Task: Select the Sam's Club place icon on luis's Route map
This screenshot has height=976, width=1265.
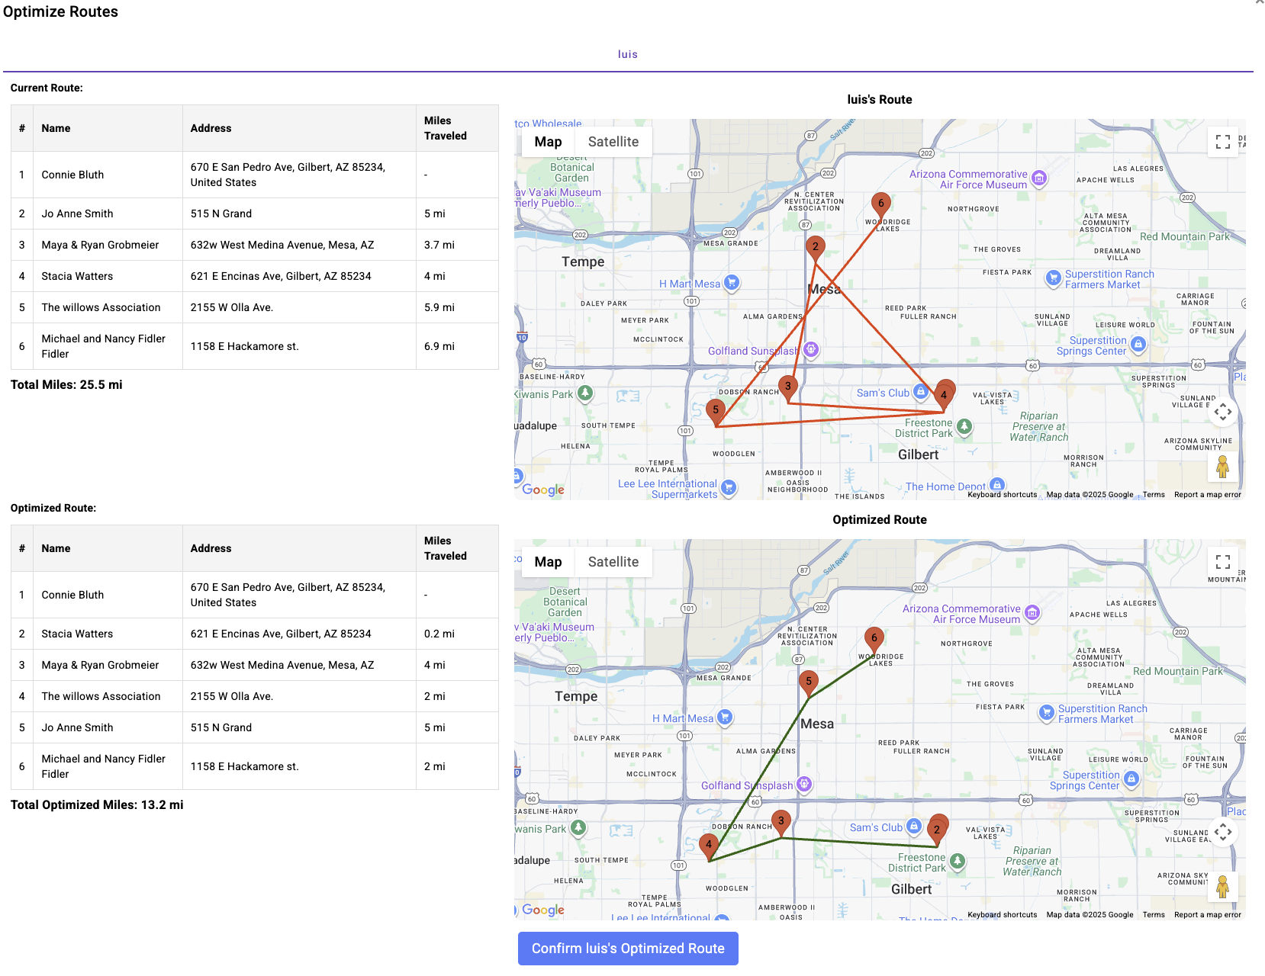Action: (922, 392)
